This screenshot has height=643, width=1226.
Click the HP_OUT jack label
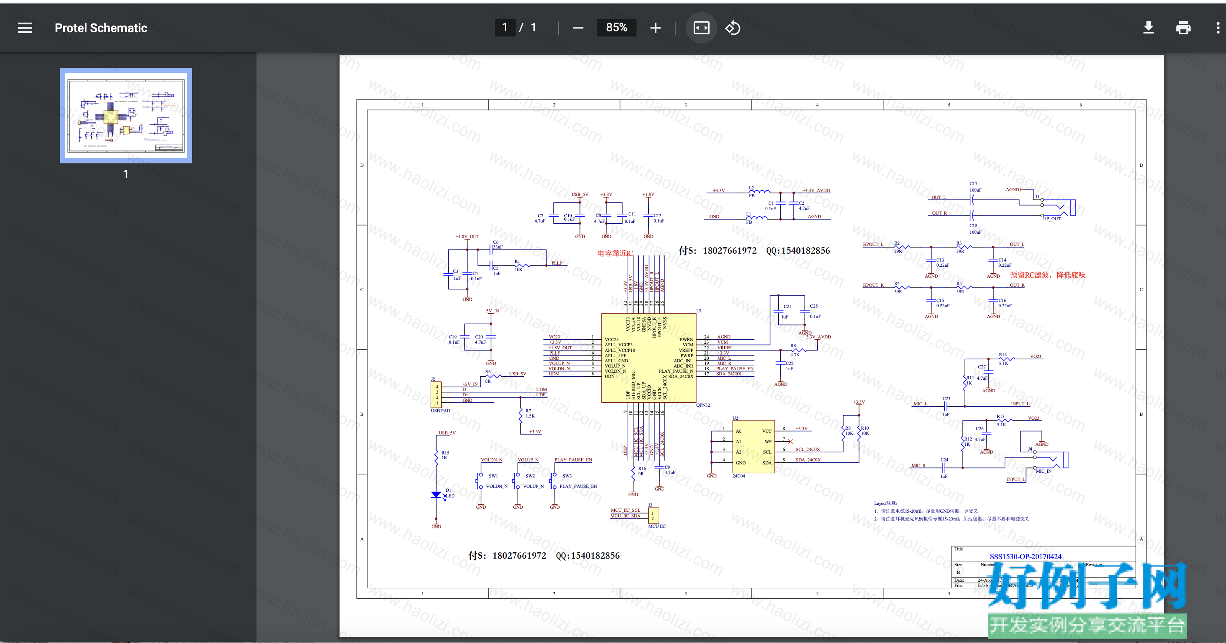click(x=1051, y=219)
